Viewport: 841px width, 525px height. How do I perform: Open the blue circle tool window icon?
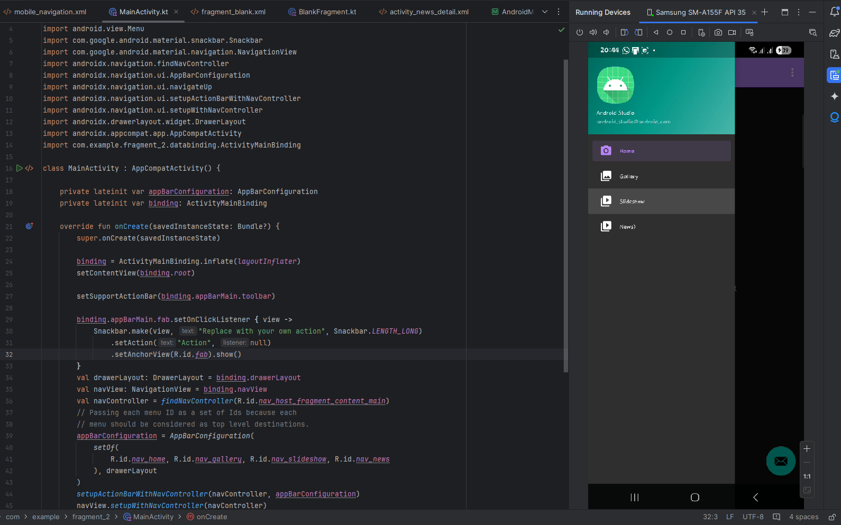coord(835,117)
